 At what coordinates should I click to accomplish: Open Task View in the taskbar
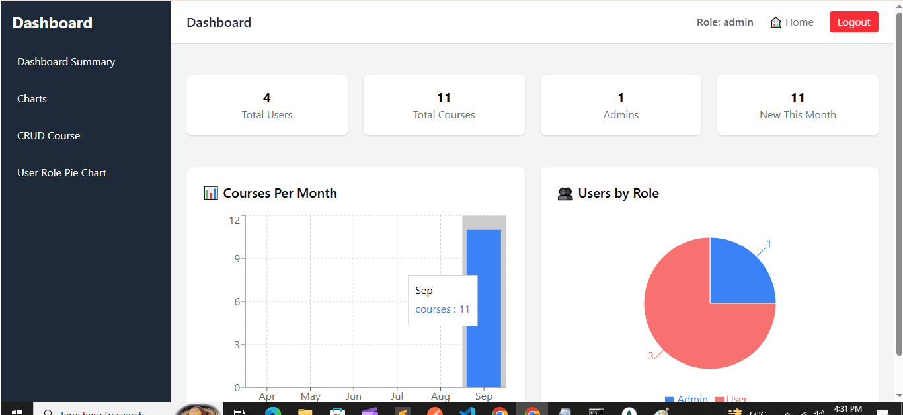(239, 411)
